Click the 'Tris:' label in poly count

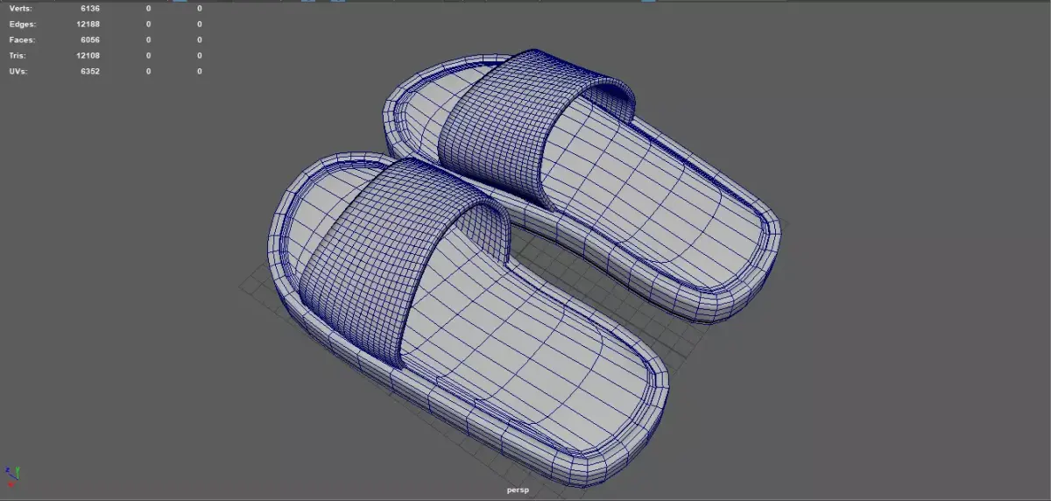coord(18,55)
